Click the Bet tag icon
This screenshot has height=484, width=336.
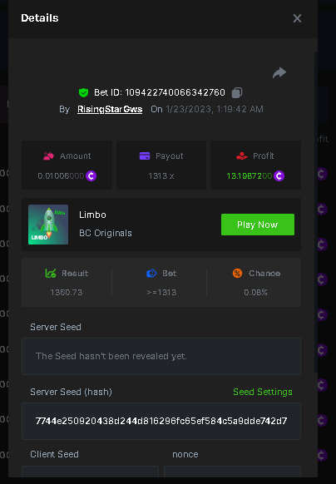[x=151, y=273]
